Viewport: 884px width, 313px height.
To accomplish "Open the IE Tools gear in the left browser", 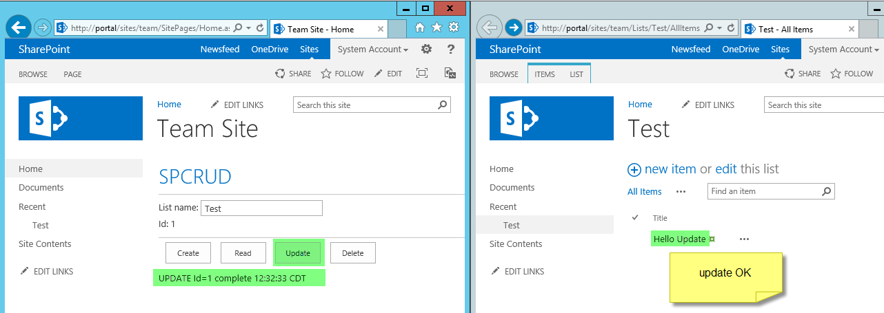I will [x=454, y=28].
